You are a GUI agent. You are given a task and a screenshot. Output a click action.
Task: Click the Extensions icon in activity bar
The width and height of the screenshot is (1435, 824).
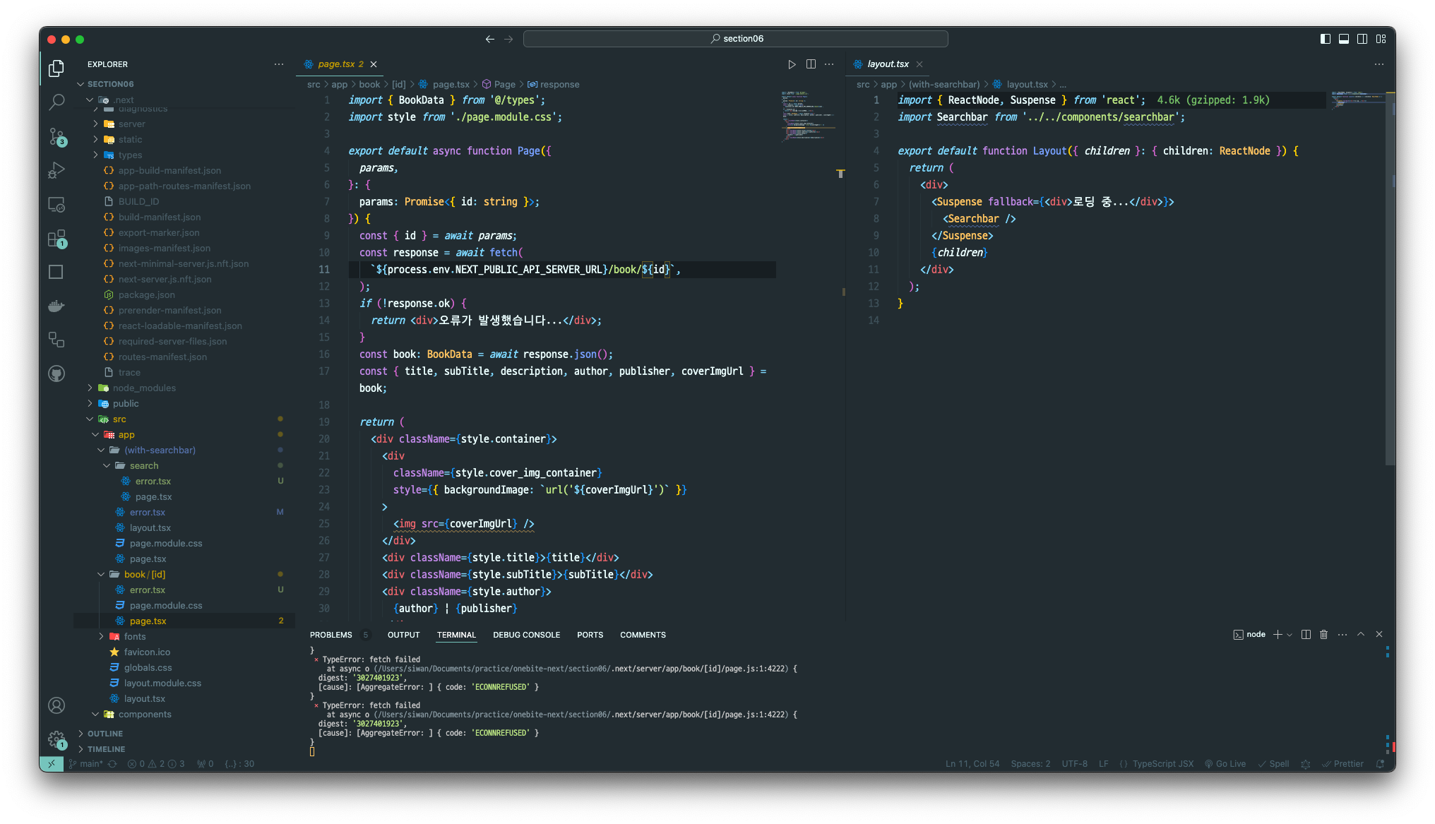click(x=56, y=239)
